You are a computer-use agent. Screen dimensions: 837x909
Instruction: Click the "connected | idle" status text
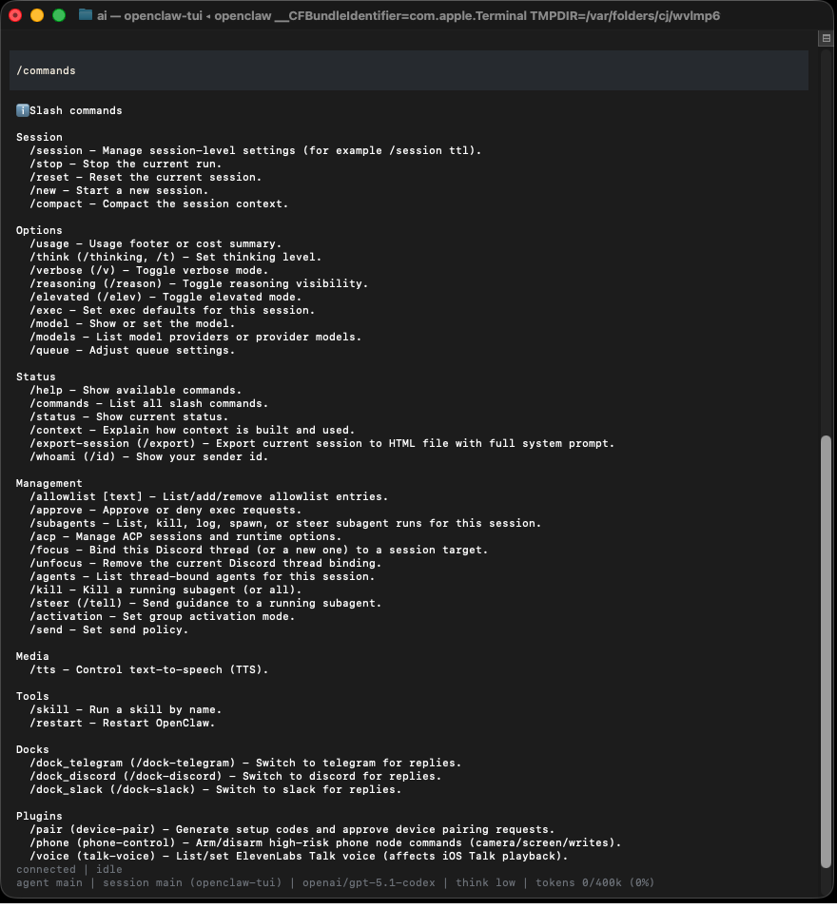(68, 869)
